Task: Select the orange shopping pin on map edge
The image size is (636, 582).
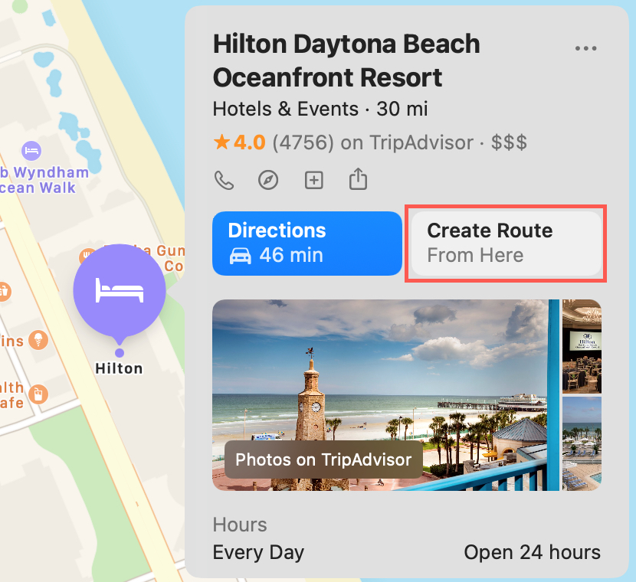Action: click(5, 291)
